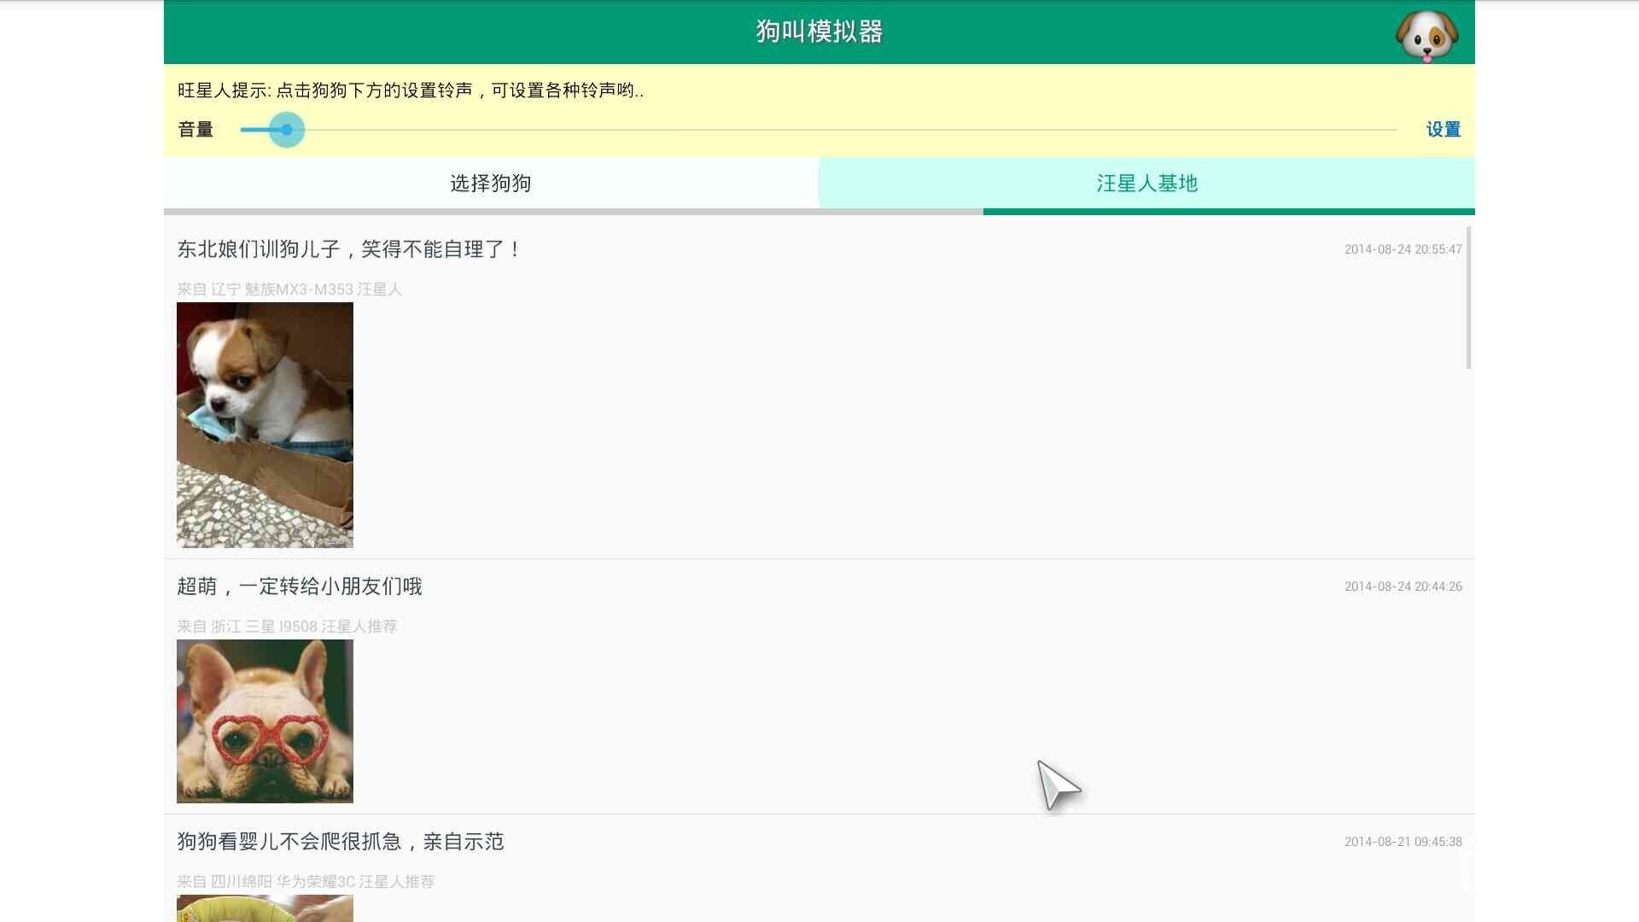The width and height of the screenshot is (1639, 922).
Task: Open post 东北娘们训狗儿子，笑得不能自理了！
Action: pos(348,249)
